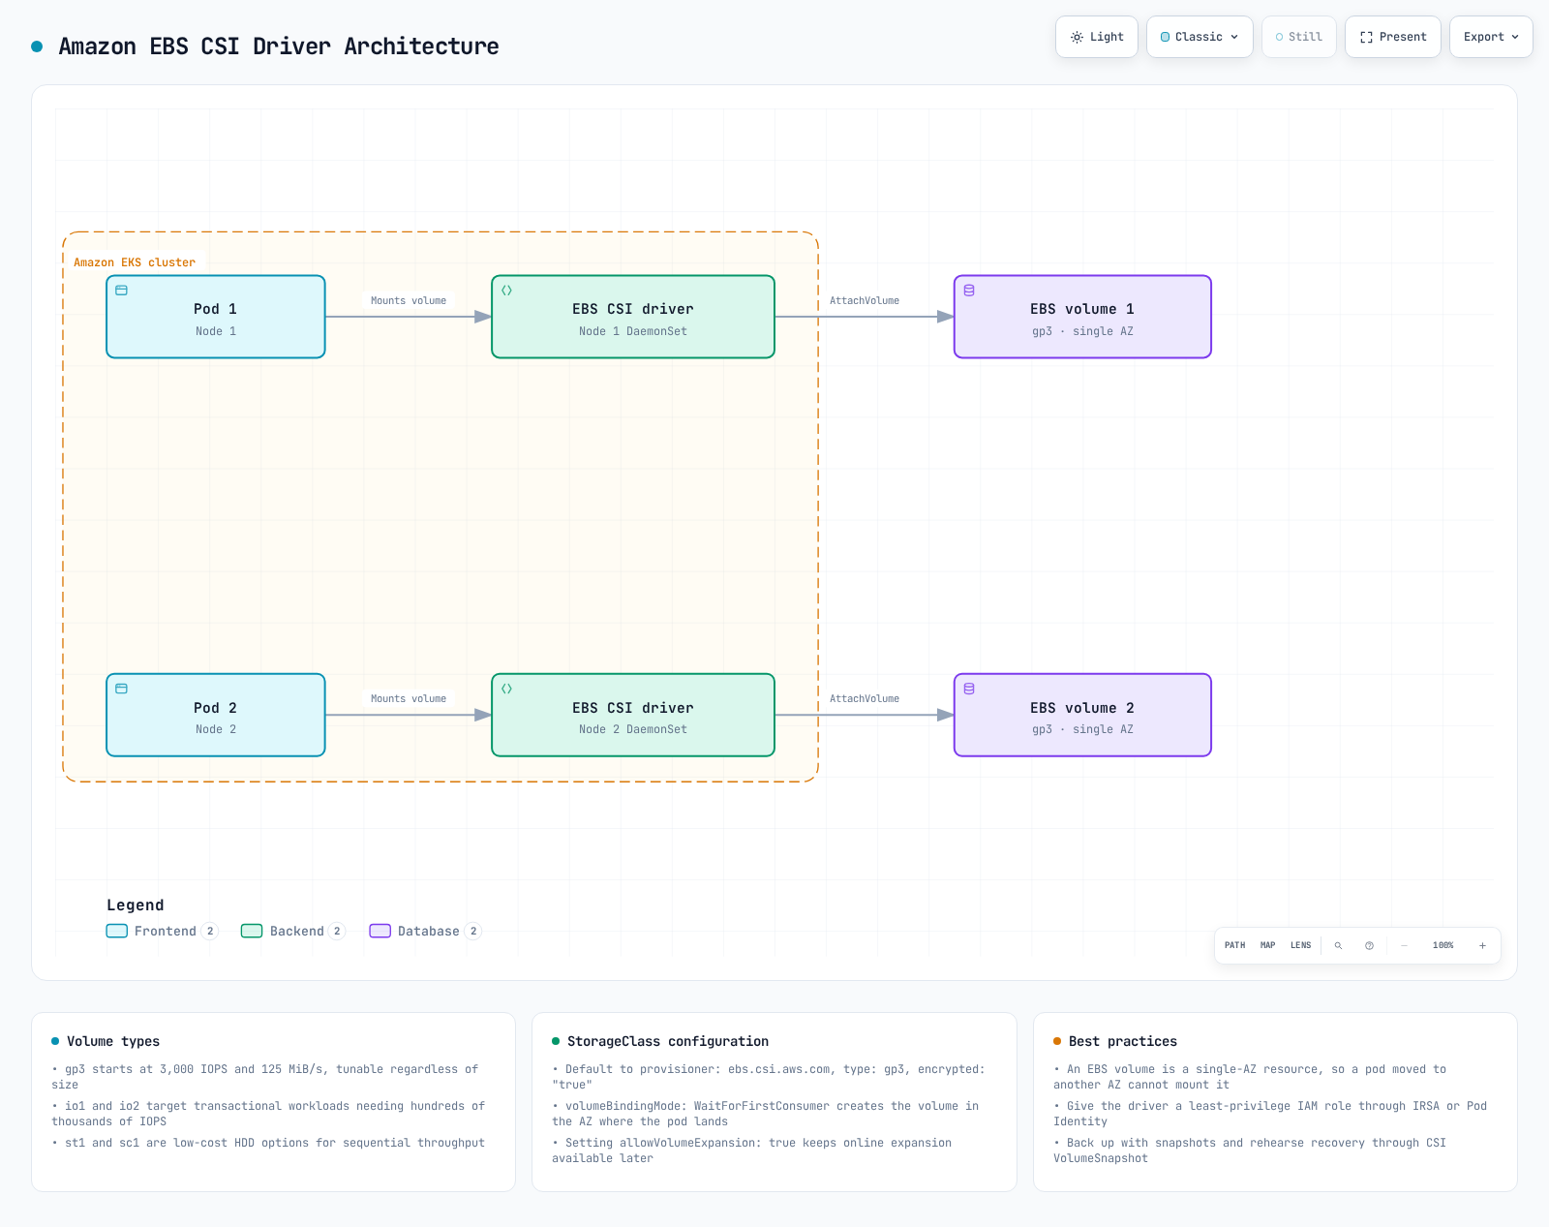The image size is (1549, 1227).
Task: Select EBS CSI driver Node 2 DaemonSet
Action: (633, 715)
